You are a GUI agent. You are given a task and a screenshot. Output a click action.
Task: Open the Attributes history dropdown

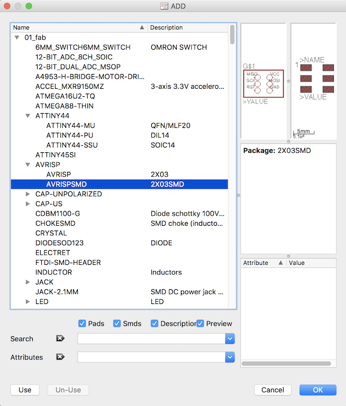(x=230, y=357)
